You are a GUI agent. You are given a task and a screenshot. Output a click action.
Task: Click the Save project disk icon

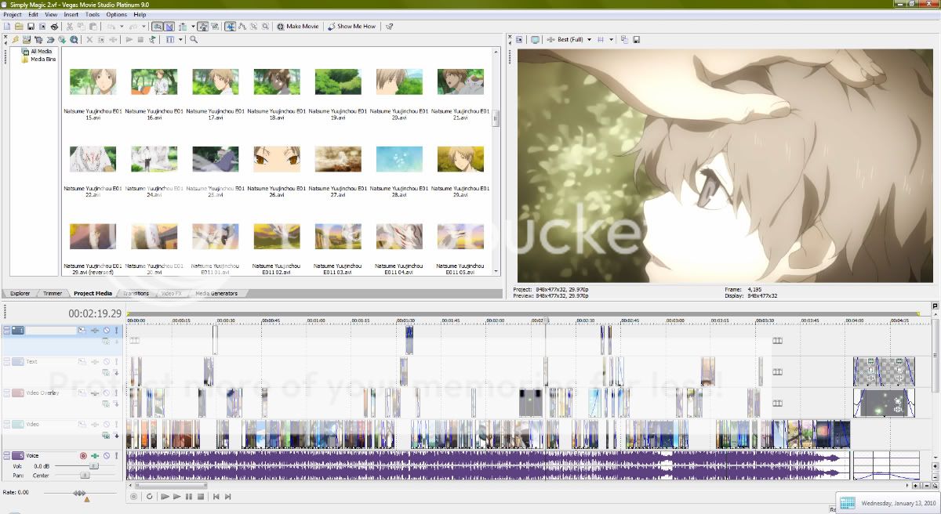click(31, 26)
